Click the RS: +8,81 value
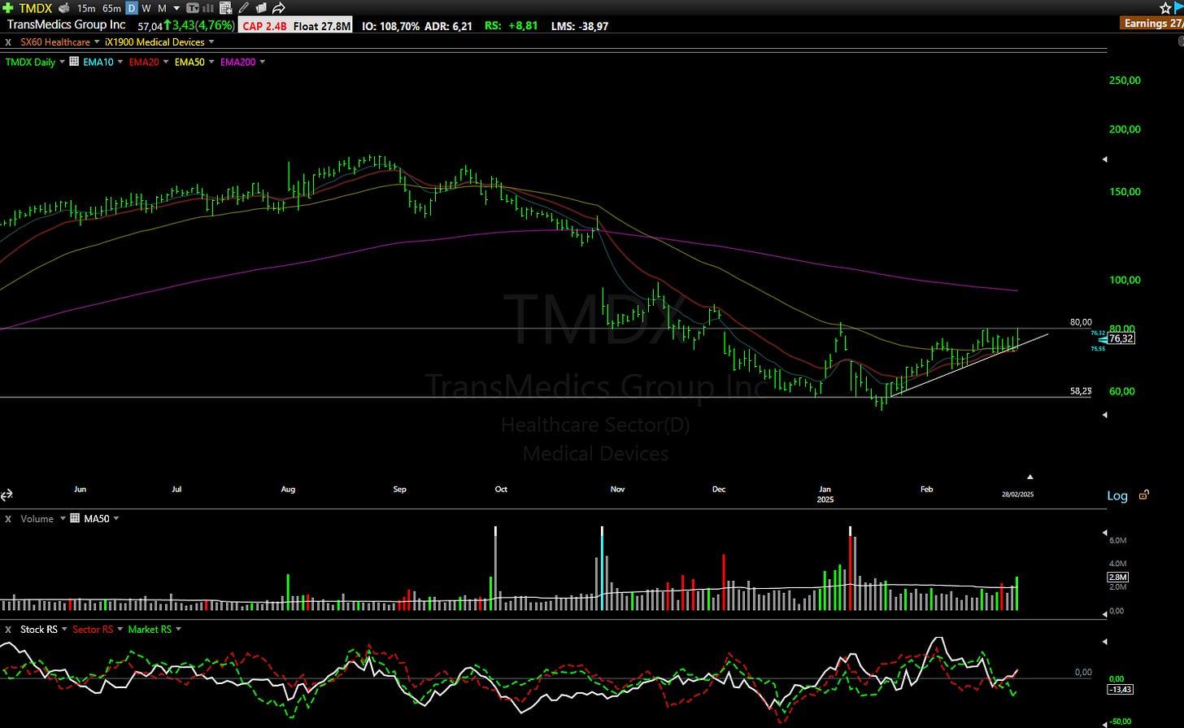 [x=511, y=26]
